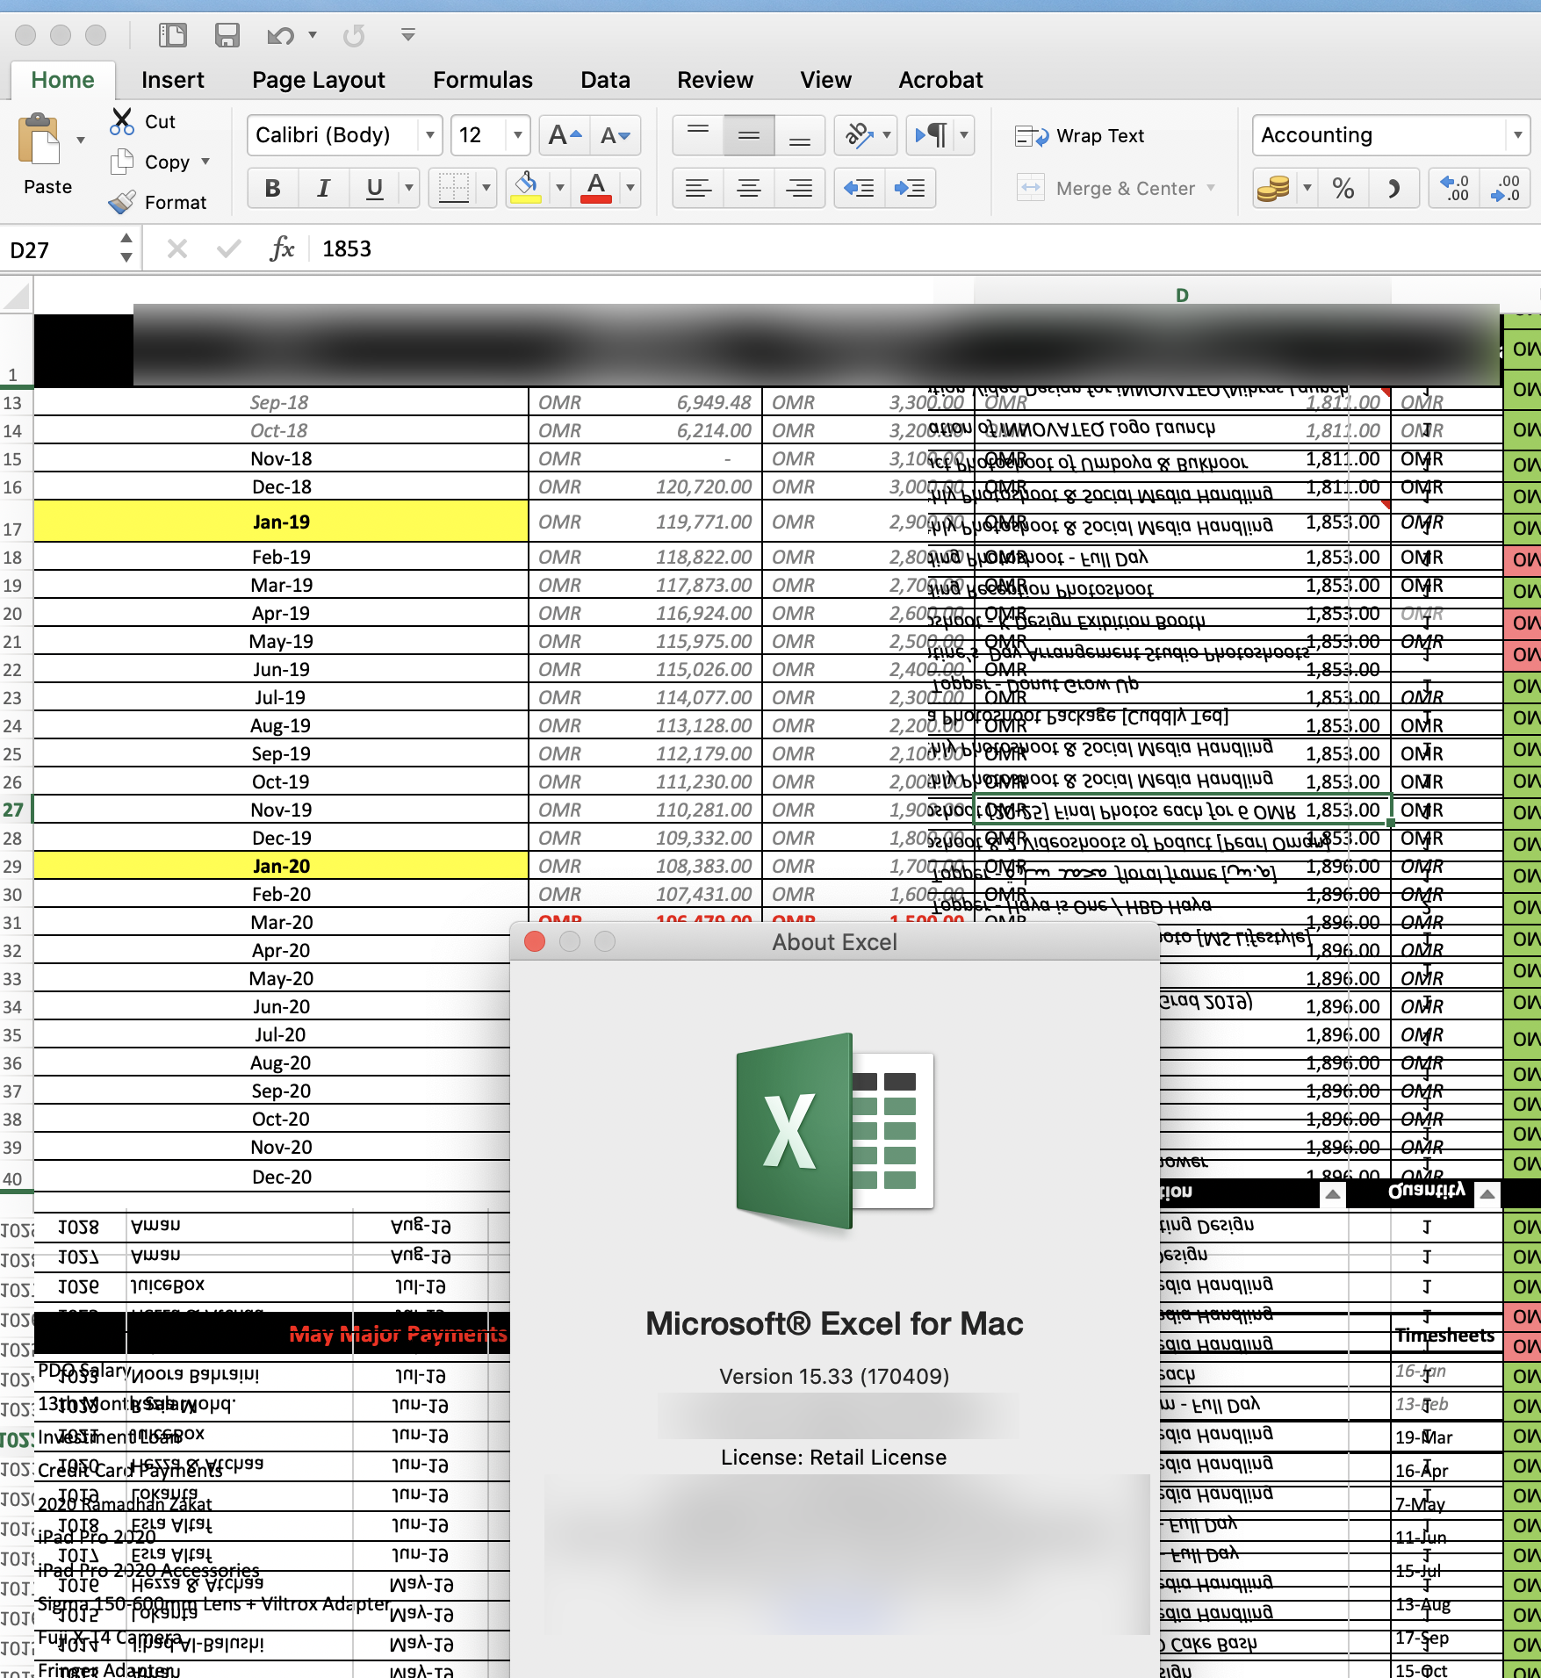Screen dimensions: 1541x1678
Task: Open the View ribbon tab
Action: point(825,80)
